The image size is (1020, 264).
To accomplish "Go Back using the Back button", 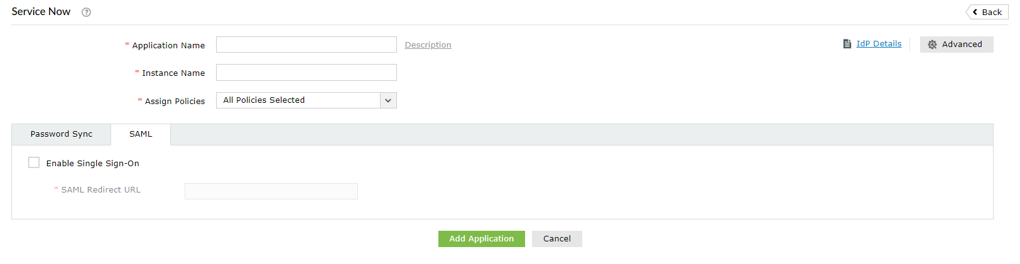I will (x=987, y=12).
